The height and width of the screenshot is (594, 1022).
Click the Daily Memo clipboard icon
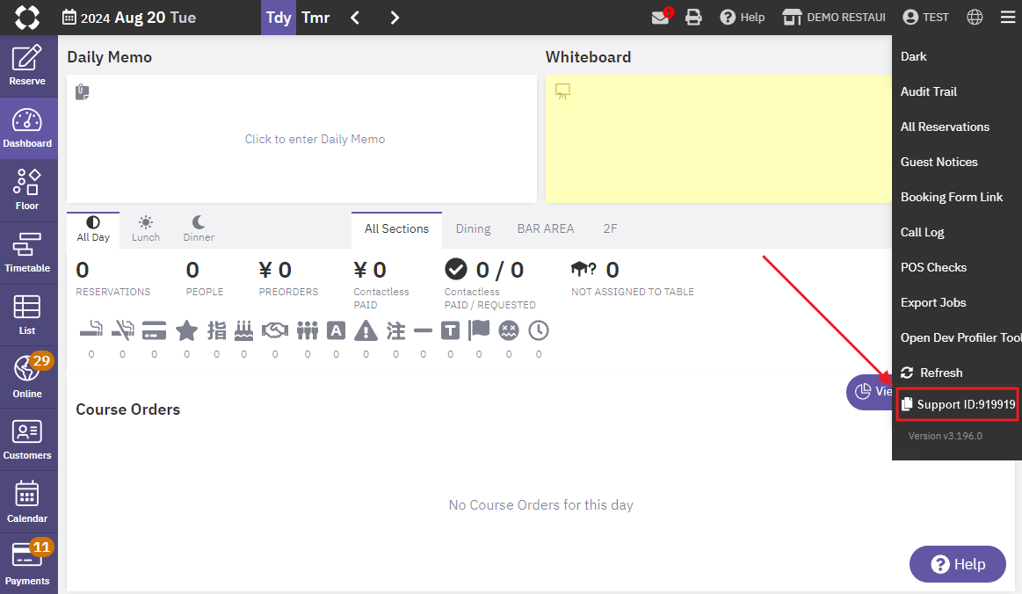click(82, 92)
